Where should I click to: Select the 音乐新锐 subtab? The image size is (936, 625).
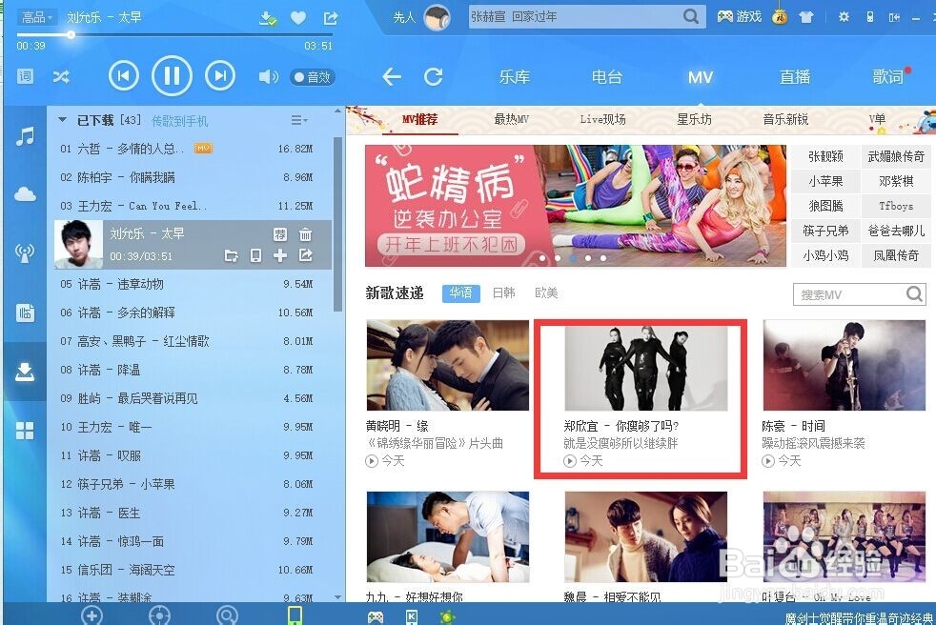pos(785,119)
